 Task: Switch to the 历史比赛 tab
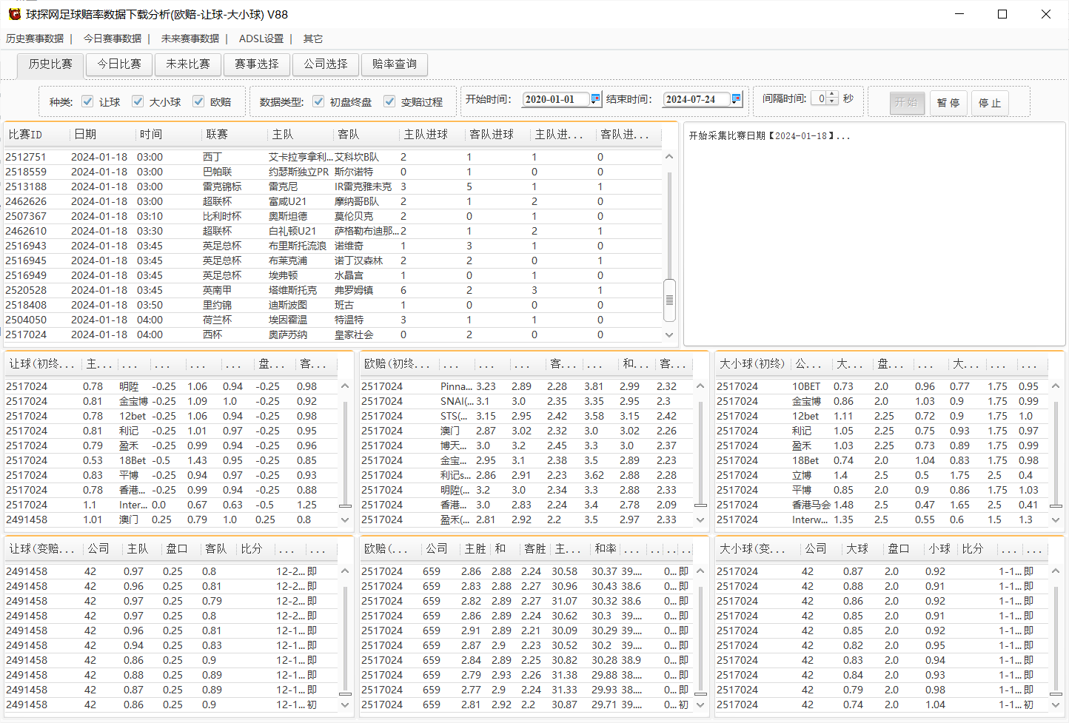50,64
